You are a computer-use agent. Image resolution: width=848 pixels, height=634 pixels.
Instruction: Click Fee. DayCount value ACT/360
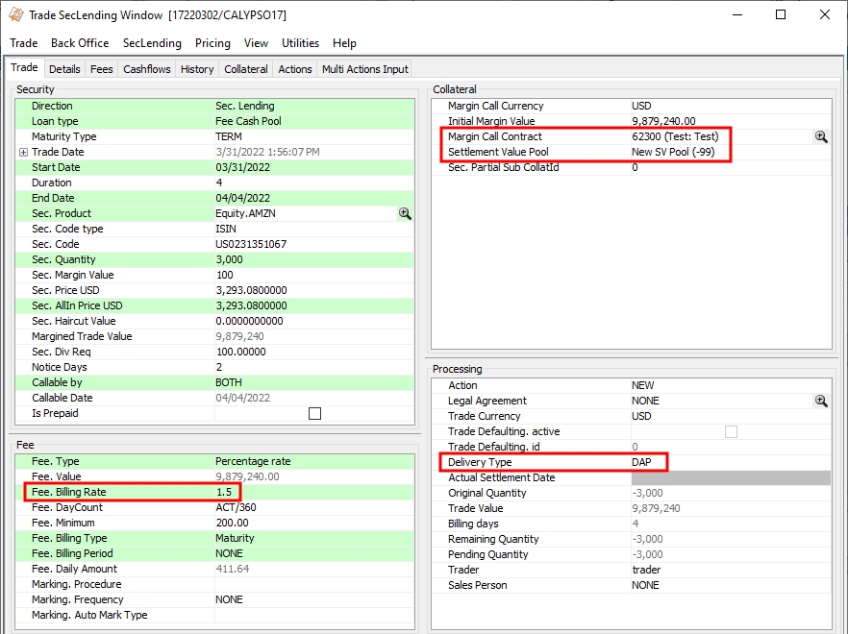tap(236, 507)
